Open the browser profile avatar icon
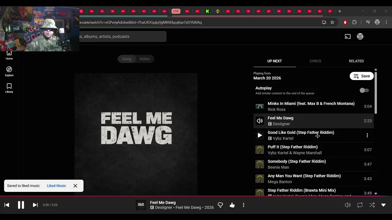 [x=377, y=22]
